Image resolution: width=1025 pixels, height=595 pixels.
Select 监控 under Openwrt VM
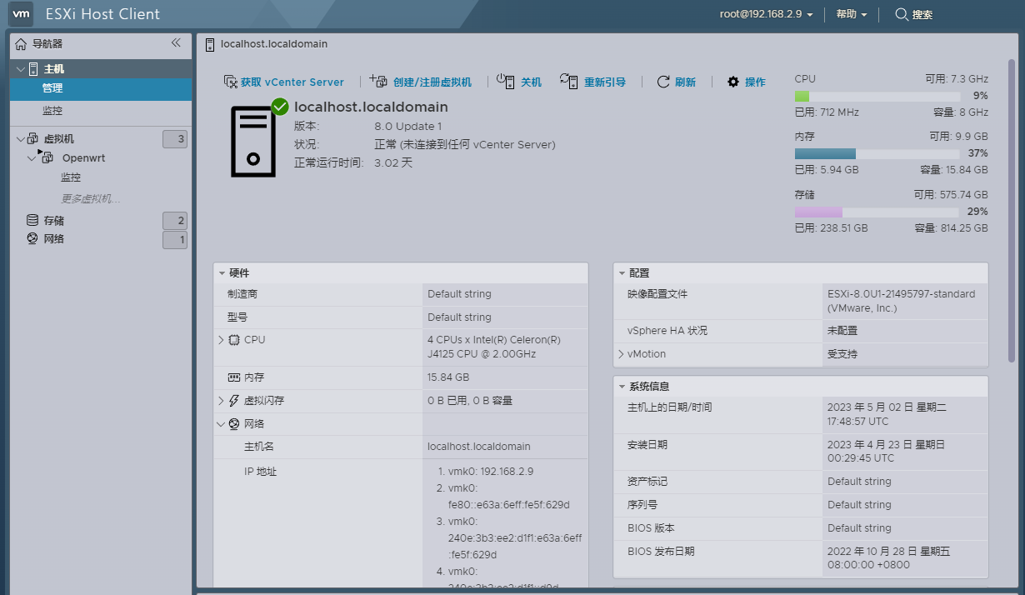tap(71, 177)
